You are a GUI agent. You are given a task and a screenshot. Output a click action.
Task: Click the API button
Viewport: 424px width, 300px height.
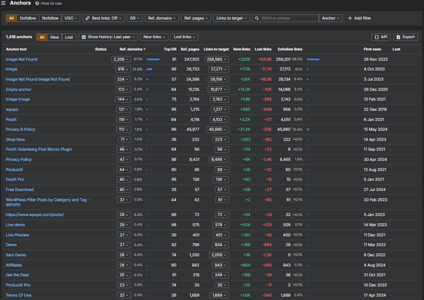coord(381,37)
